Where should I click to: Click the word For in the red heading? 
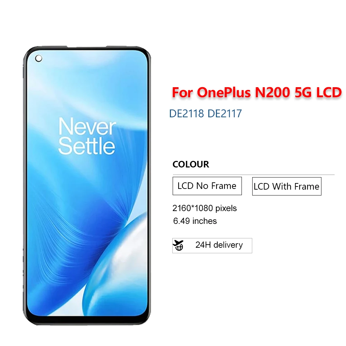point(182,92)
